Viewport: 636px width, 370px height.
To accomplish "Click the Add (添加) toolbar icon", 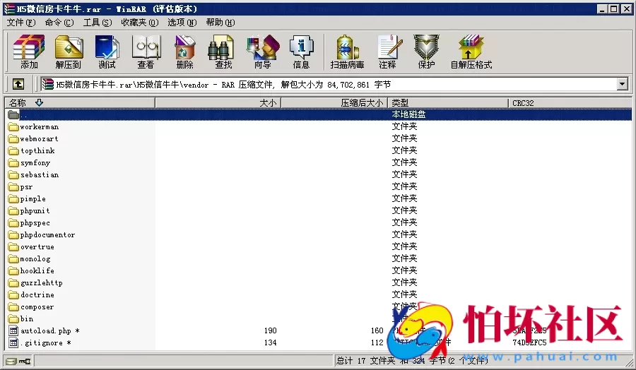I will click(29, 52).
